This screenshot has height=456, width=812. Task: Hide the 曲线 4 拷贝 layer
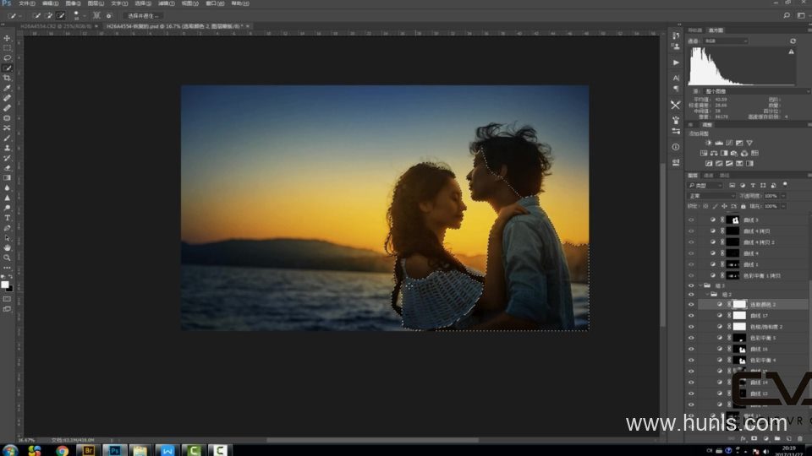click(x=691, y=231)
